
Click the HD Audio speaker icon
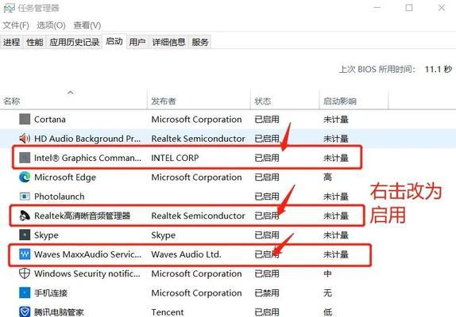click(25, 139)
